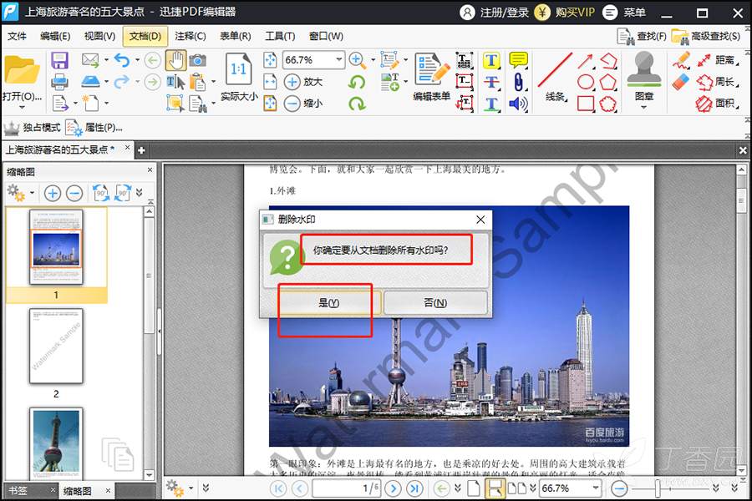Click the Print icon
This screenshot has height=501, width=752.
tap(59, 82)
